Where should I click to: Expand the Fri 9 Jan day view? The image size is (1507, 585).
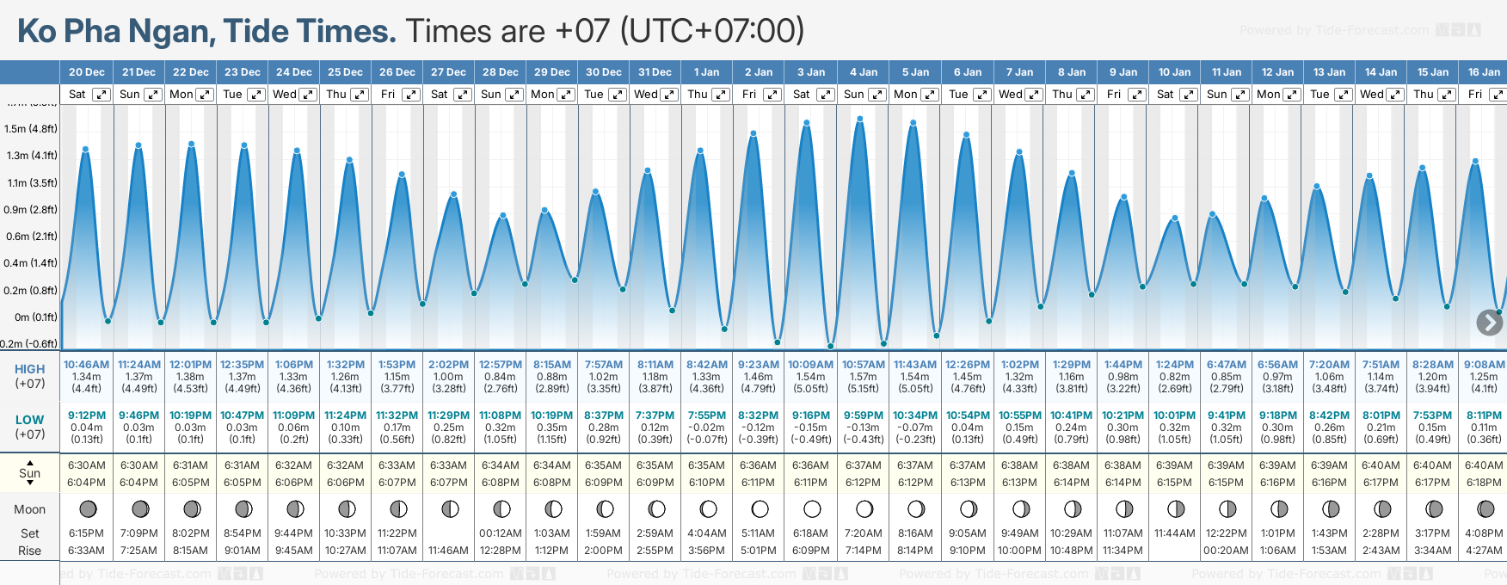coord(1137,95)
